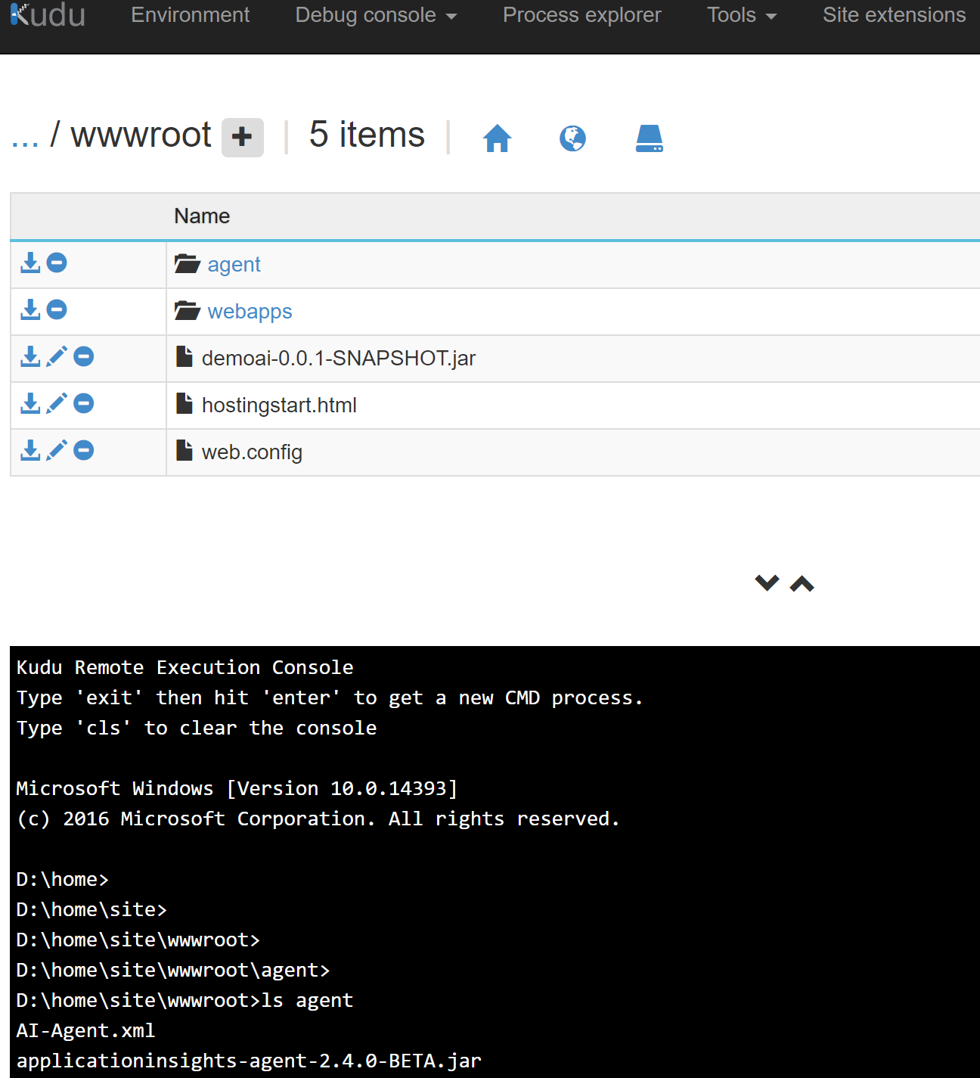Click 'Kudu Remote Execution Console' header line
980x1078 pixels.
coord(185,668)
